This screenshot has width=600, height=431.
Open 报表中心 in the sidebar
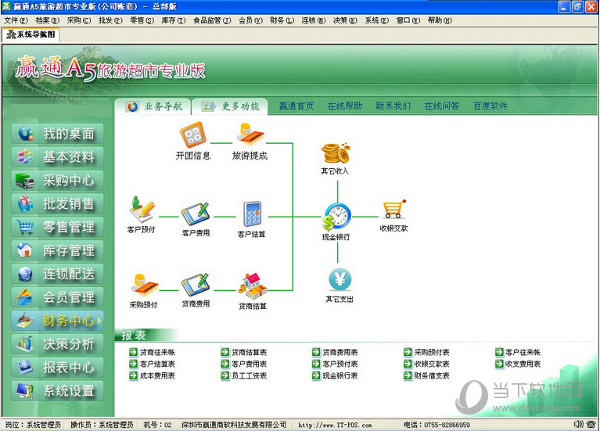[57, 367]
